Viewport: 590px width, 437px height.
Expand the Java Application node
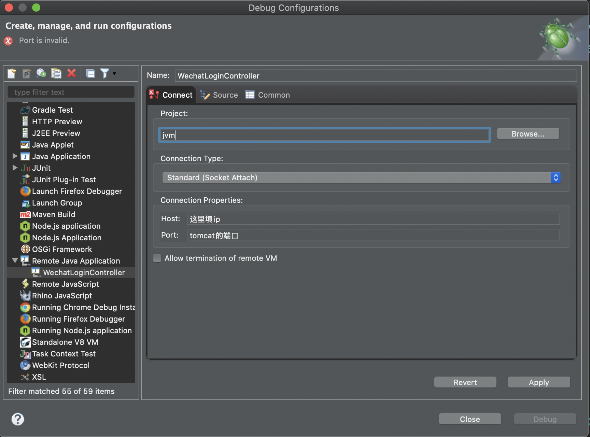pyautogui.click(x=15, y=156)
